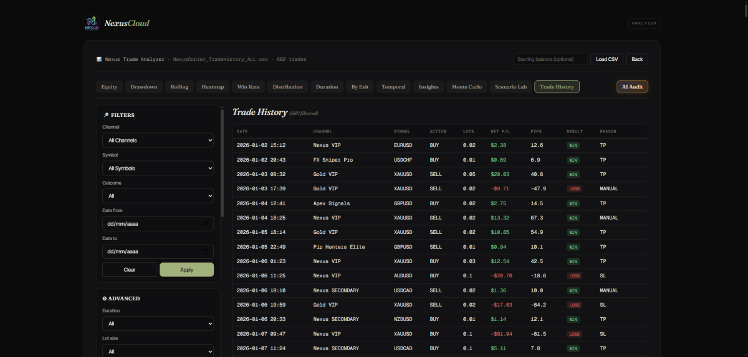Switch to the Heatmap tab
The image size is (748, 357).
213,86
